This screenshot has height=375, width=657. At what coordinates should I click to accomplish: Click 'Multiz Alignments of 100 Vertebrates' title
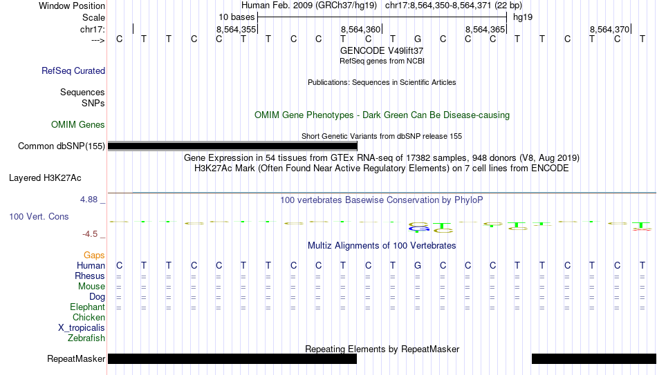382,246
